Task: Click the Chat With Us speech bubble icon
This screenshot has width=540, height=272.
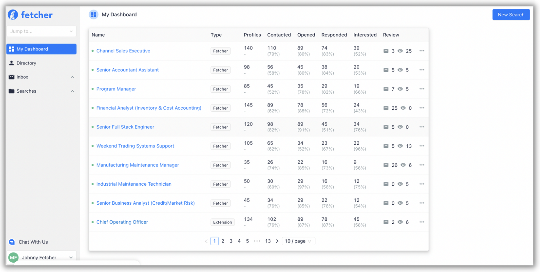Action: click(x=11, y=242)
